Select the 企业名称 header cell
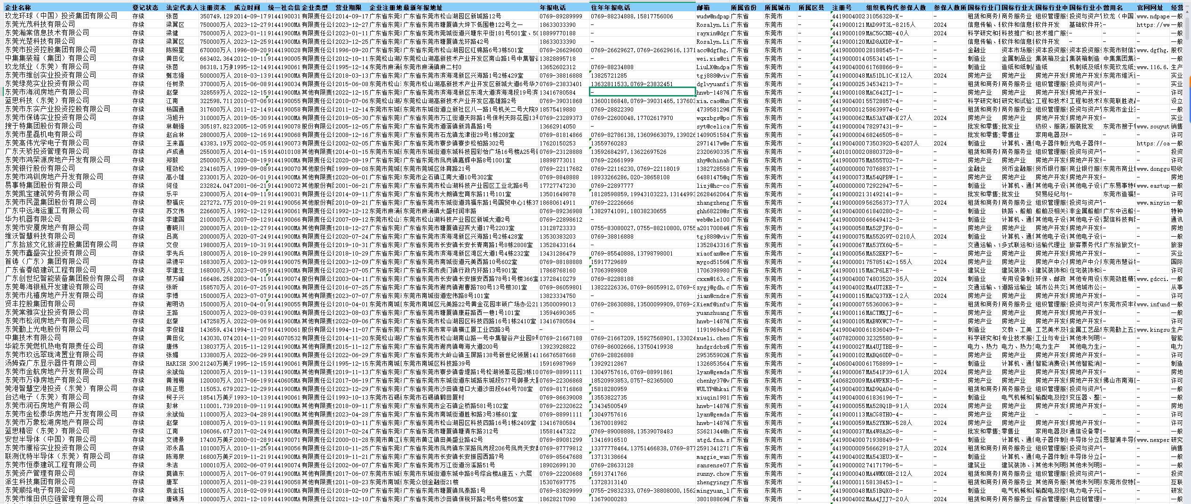Image resolution: width=1191 pixels, height=504 pixels. click(19, 8)
